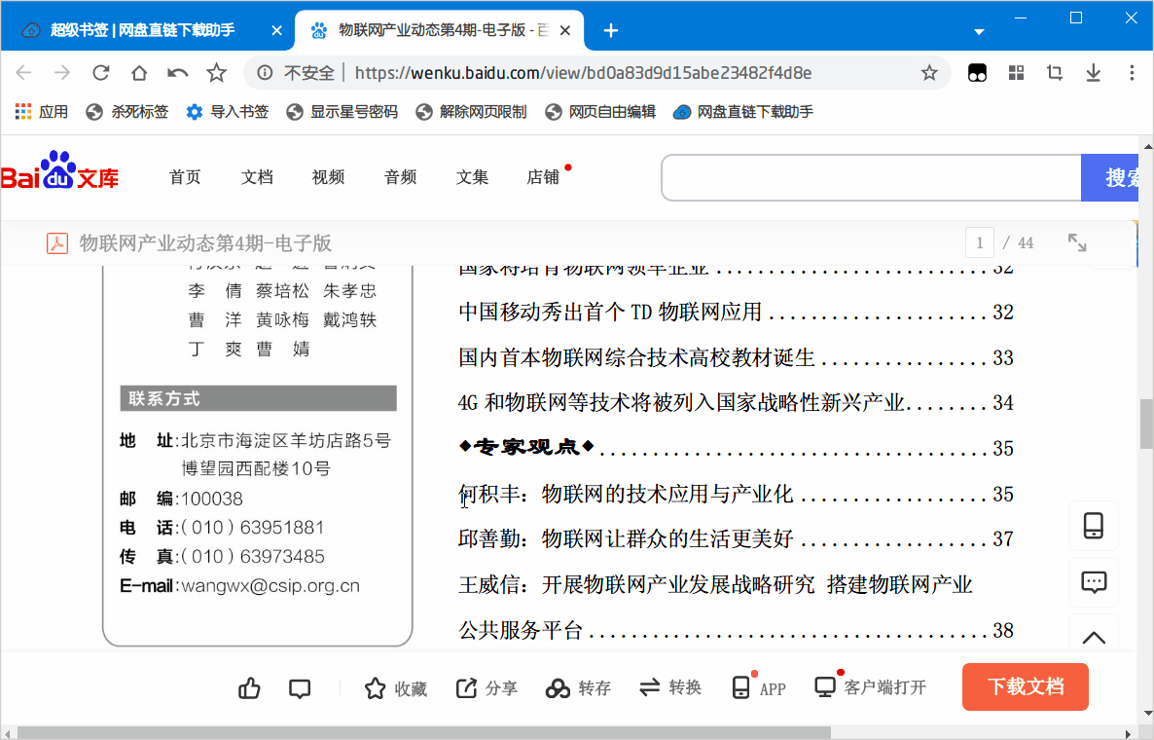Click the Baidu Wenku search box
Image resolution: width=1154 pixels, height=740 pixels.
point(872,177)
